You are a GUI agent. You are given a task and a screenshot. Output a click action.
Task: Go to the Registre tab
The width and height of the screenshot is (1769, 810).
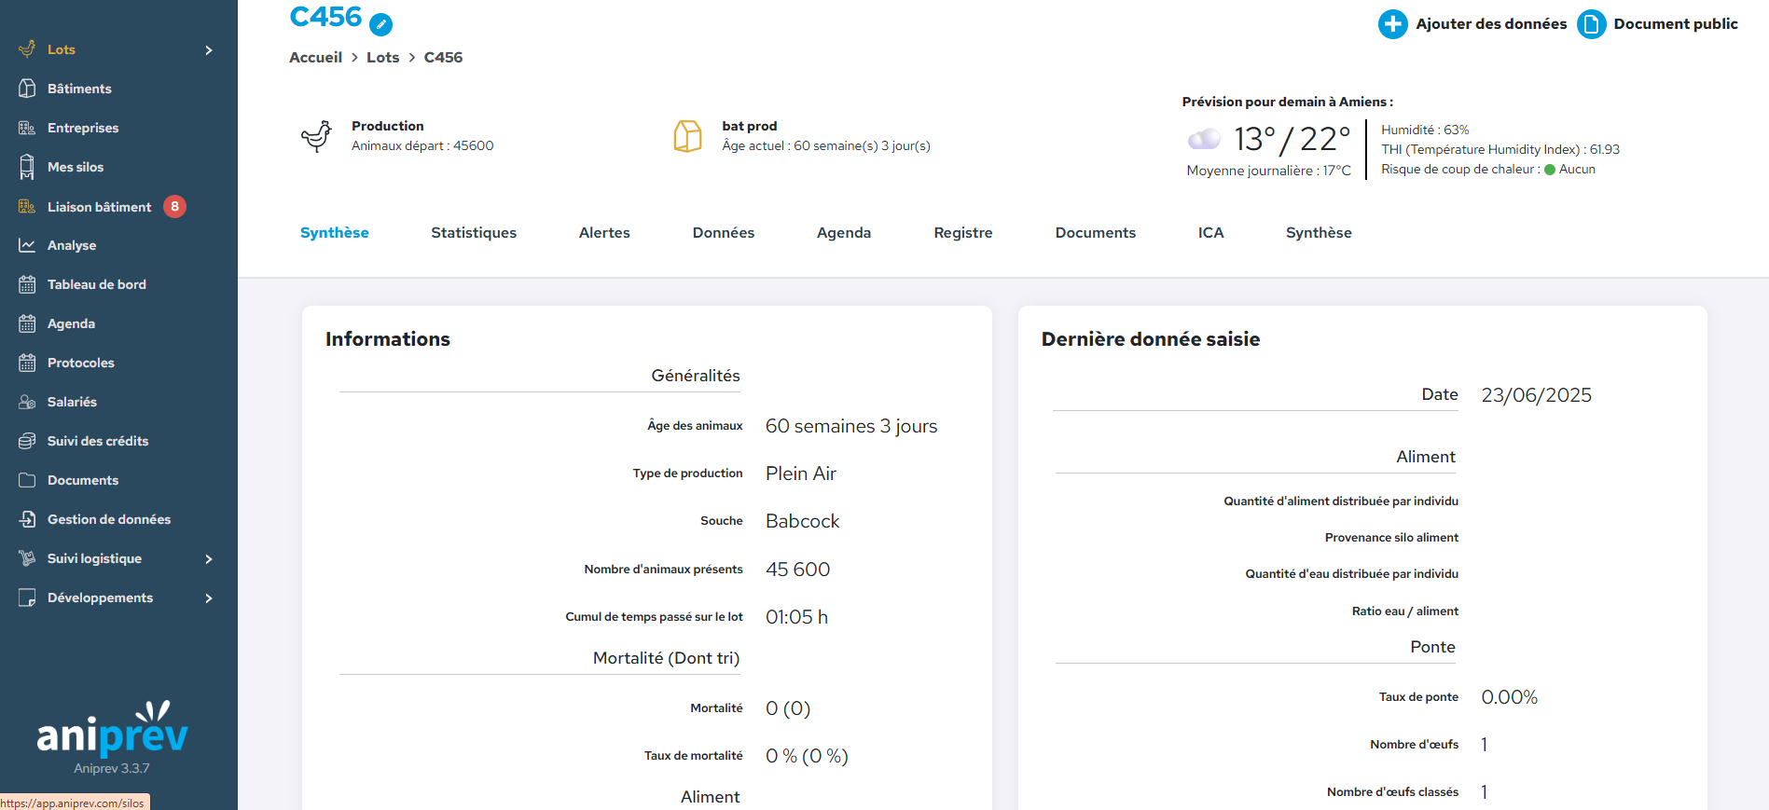pos(962,233)
